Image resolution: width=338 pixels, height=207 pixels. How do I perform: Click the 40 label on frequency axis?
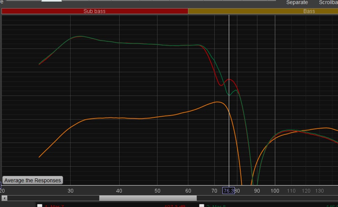[x=119, y=191]
